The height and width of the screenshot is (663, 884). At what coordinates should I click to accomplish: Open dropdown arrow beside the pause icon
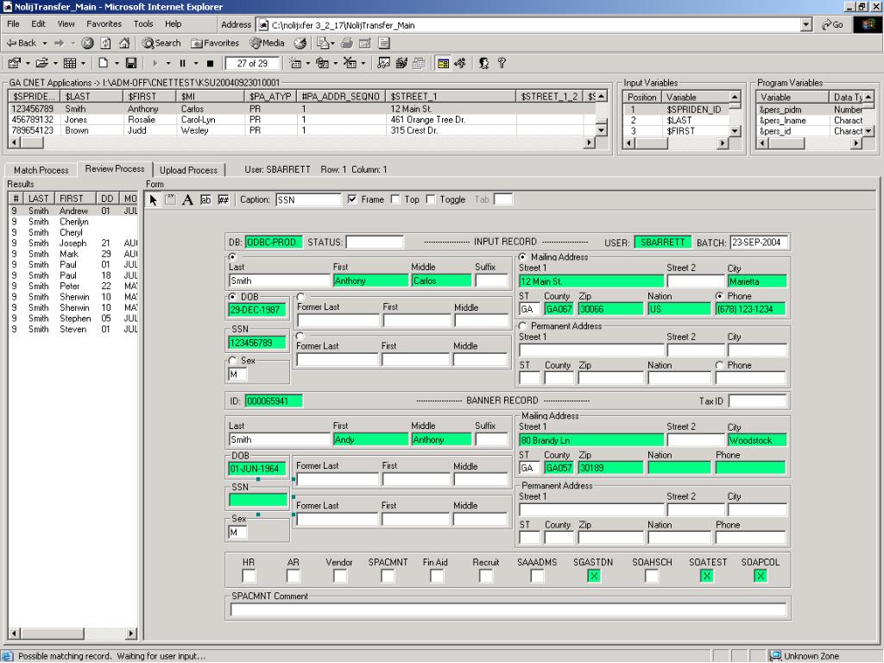tap(196, 63)
